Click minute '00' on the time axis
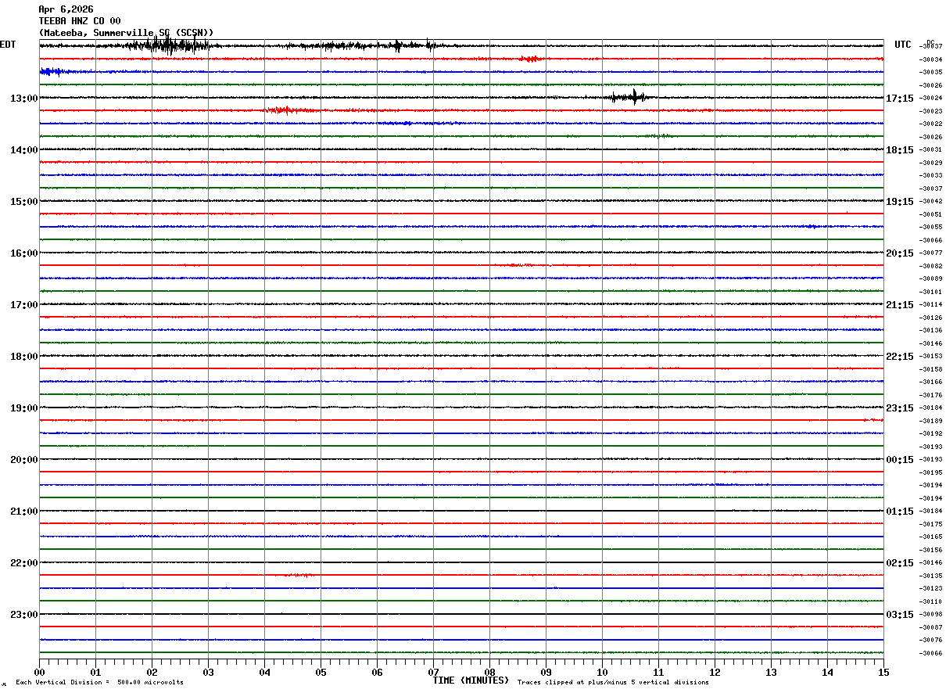This screenshot has height=693, width=946. click(39, 672)
